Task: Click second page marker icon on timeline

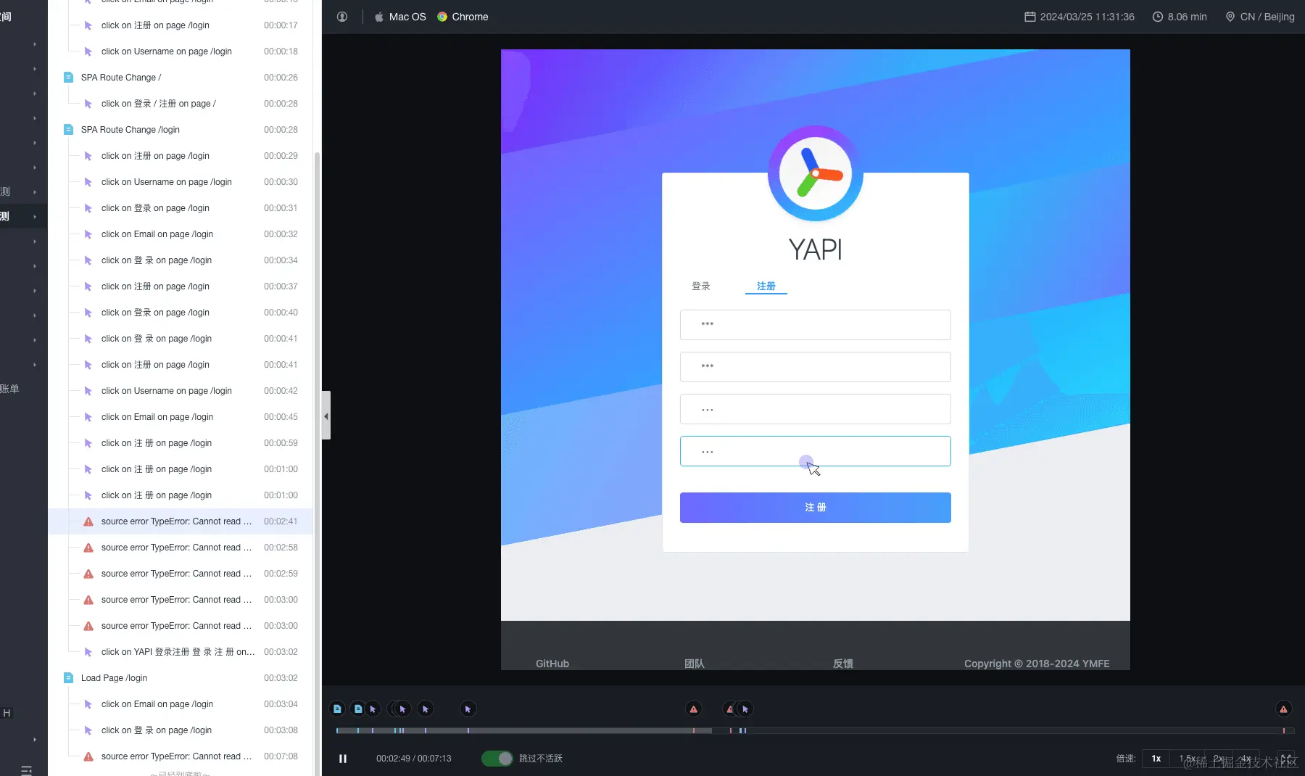Action: 357,709
